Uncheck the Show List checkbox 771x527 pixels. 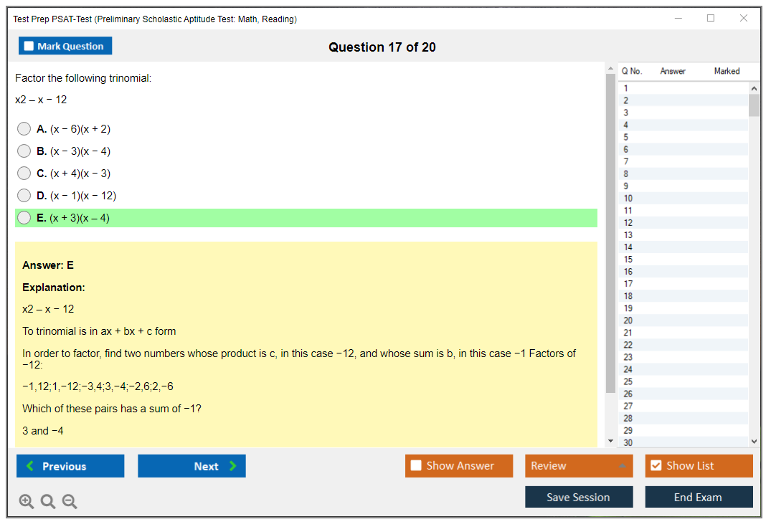pyautogui.click(x=656, y=466)
